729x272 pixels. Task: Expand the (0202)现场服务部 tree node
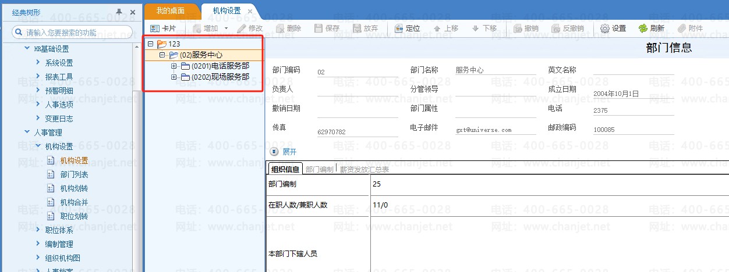(174, 77)
